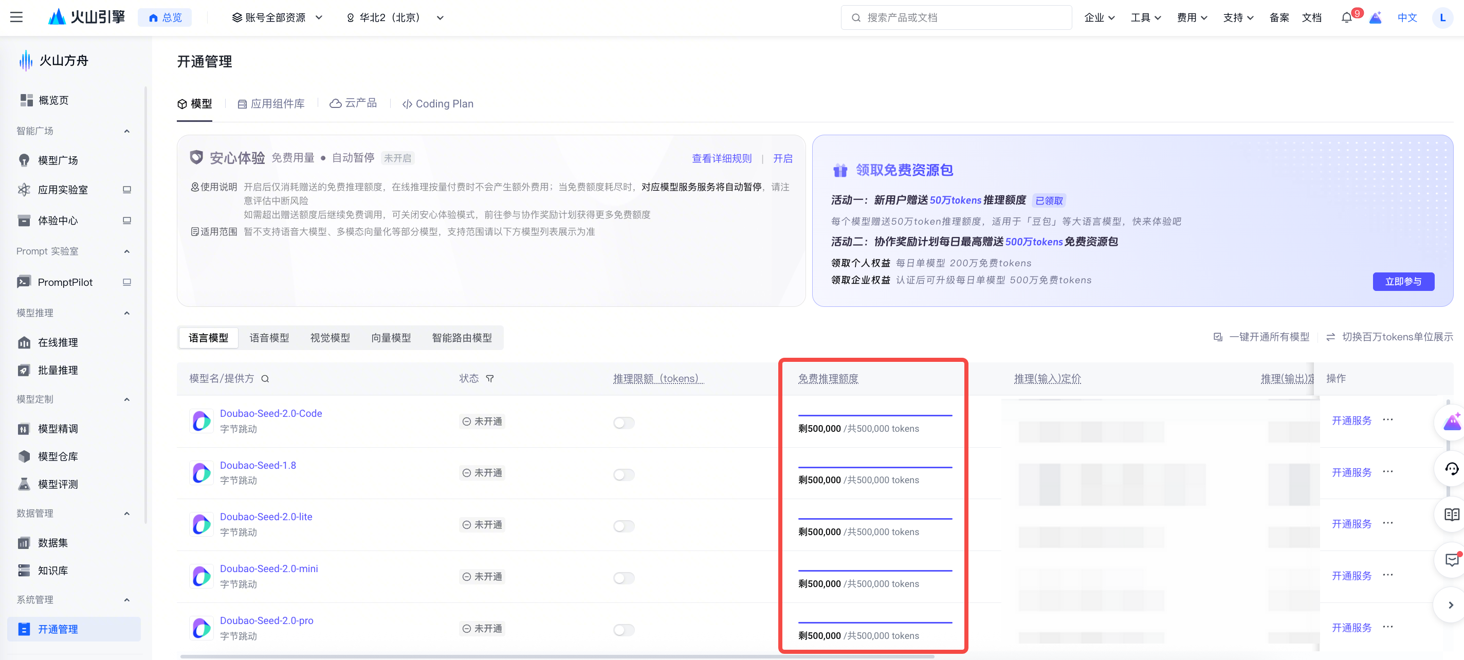The width and height of the screenshot is (1464, 660).
Task: Open the customer service headset icon
Action: pos(1452,468)
